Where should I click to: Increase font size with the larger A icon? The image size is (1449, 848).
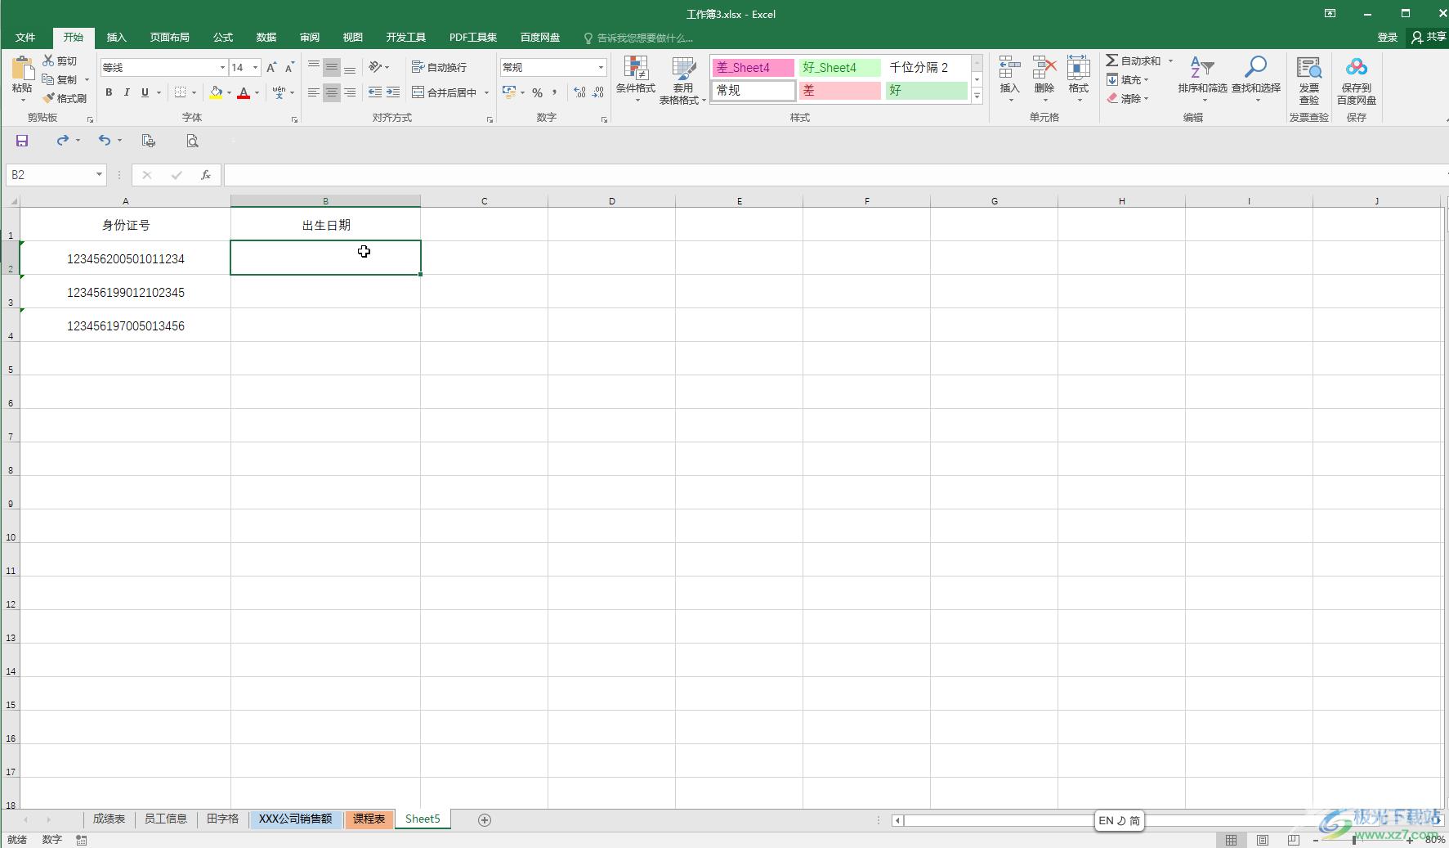(271, 67)
